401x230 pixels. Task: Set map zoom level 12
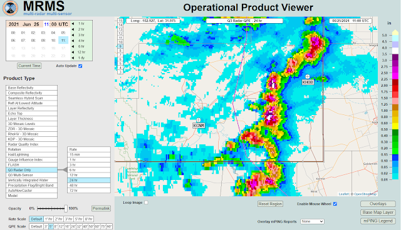click(120, 34)
